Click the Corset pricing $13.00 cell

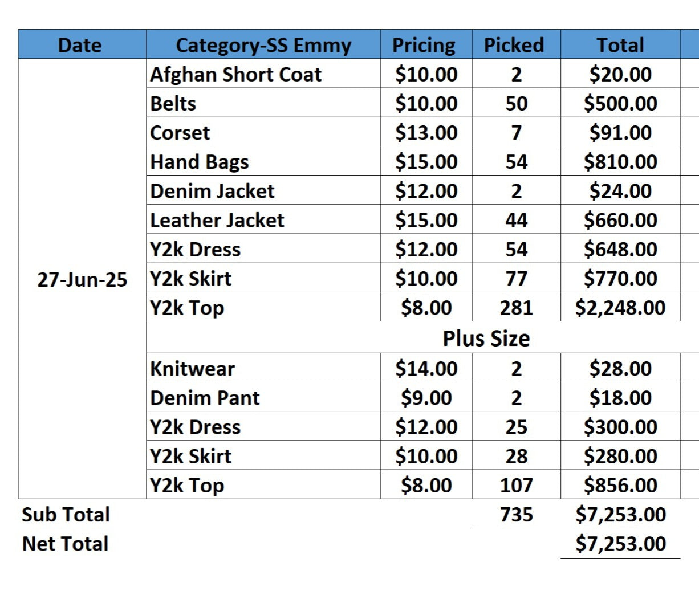click(426, 132)
